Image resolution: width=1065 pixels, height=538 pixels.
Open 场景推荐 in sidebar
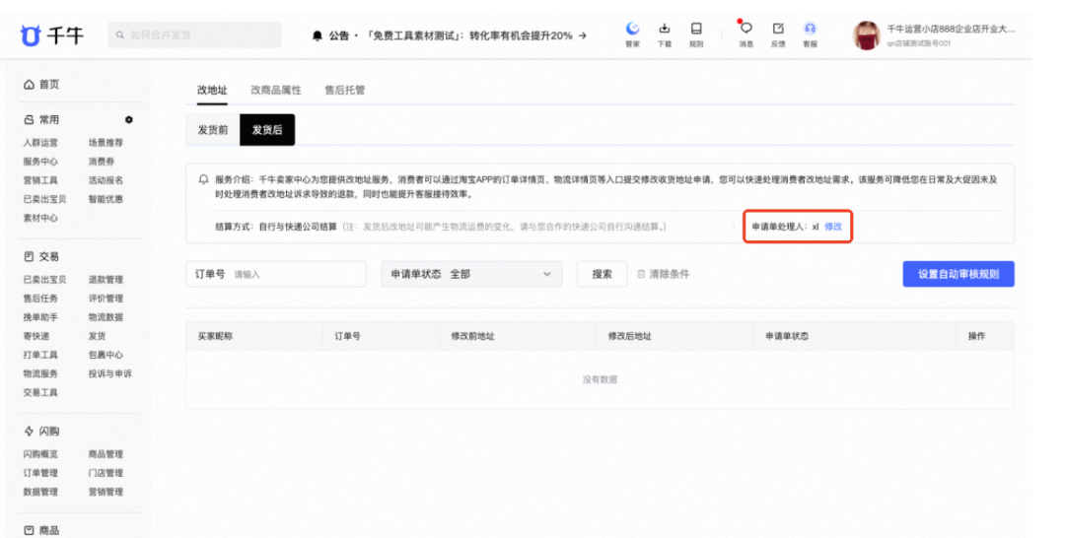coord(106,143)
